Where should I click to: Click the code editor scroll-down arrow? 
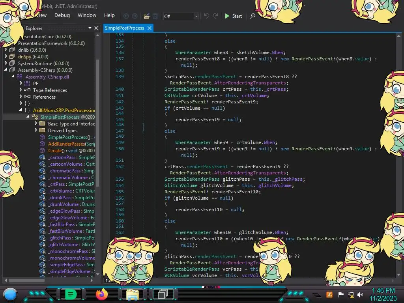(398, 275)
